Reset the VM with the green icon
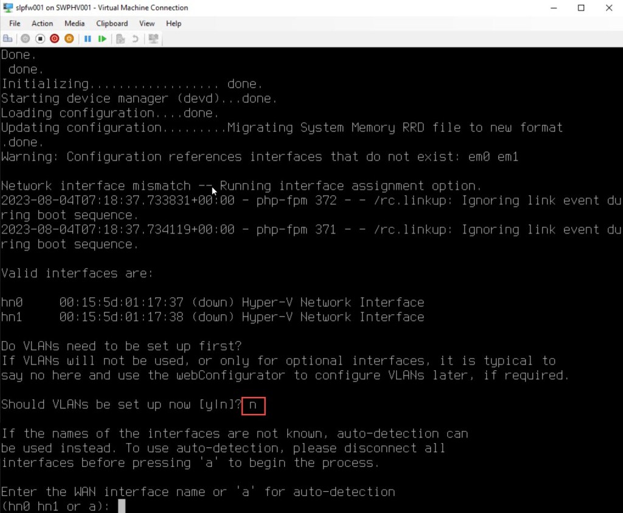623x513 pixels. tap(102, 39)
